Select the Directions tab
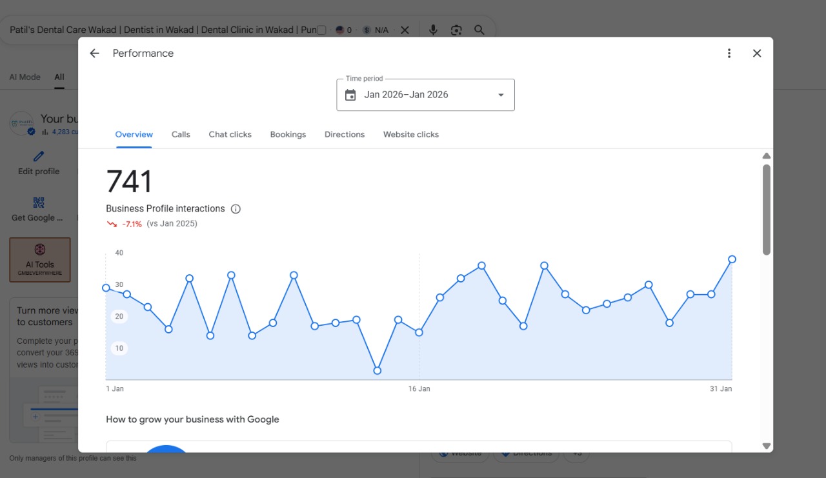The width and height of the screenshot is (826, 478). [x=345, y=135]
